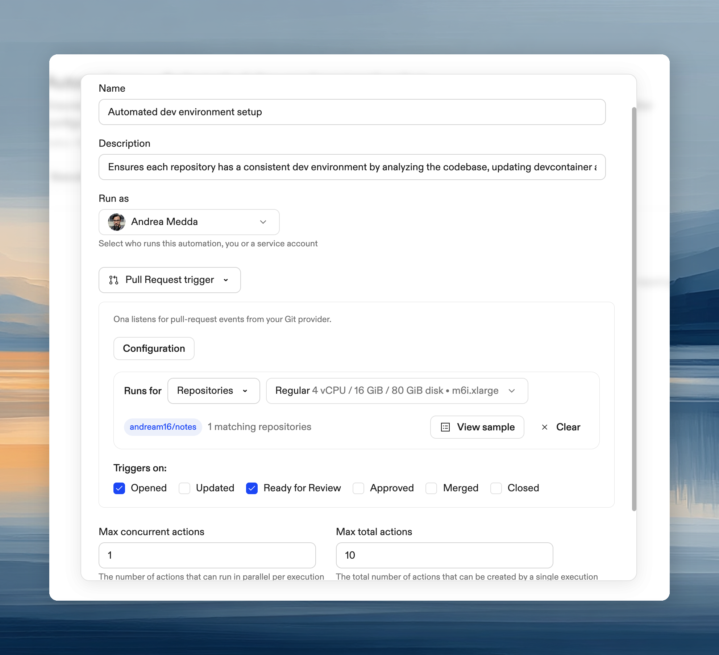Click the andream16/notes repository chip
The height and width of the screenshot is (655, 719).
(163, 427)
